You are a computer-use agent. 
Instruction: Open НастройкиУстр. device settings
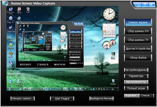click(136, 82)
